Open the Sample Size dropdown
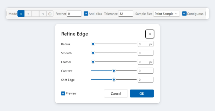The height and width of the screenshot is (111, 215). (167, 14)
